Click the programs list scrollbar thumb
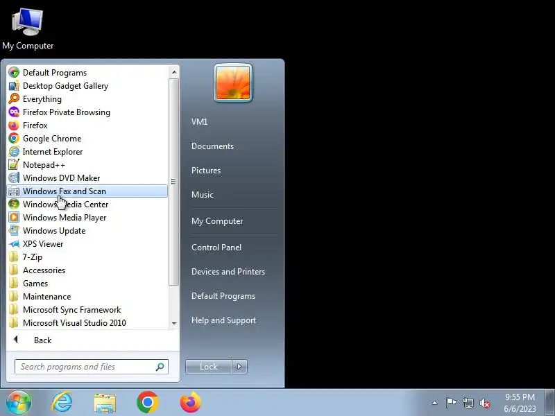555x416 pixels. (173, 182)
